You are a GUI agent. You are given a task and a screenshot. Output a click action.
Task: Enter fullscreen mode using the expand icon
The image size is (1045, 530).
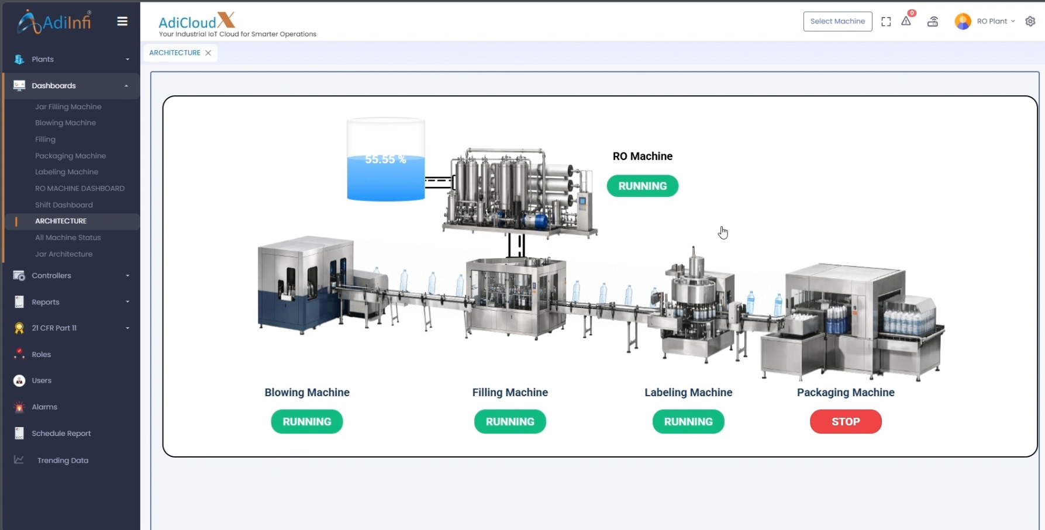pyautogui.click(x=886, y=22)
